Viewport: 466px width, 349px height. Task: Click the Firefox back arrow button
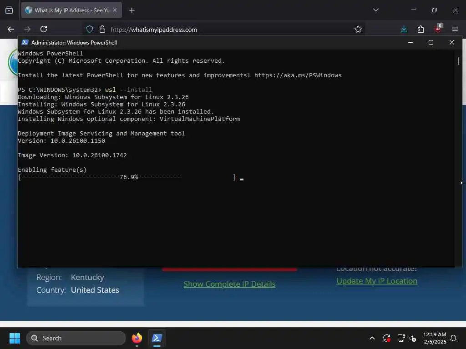tap(11, 29)
